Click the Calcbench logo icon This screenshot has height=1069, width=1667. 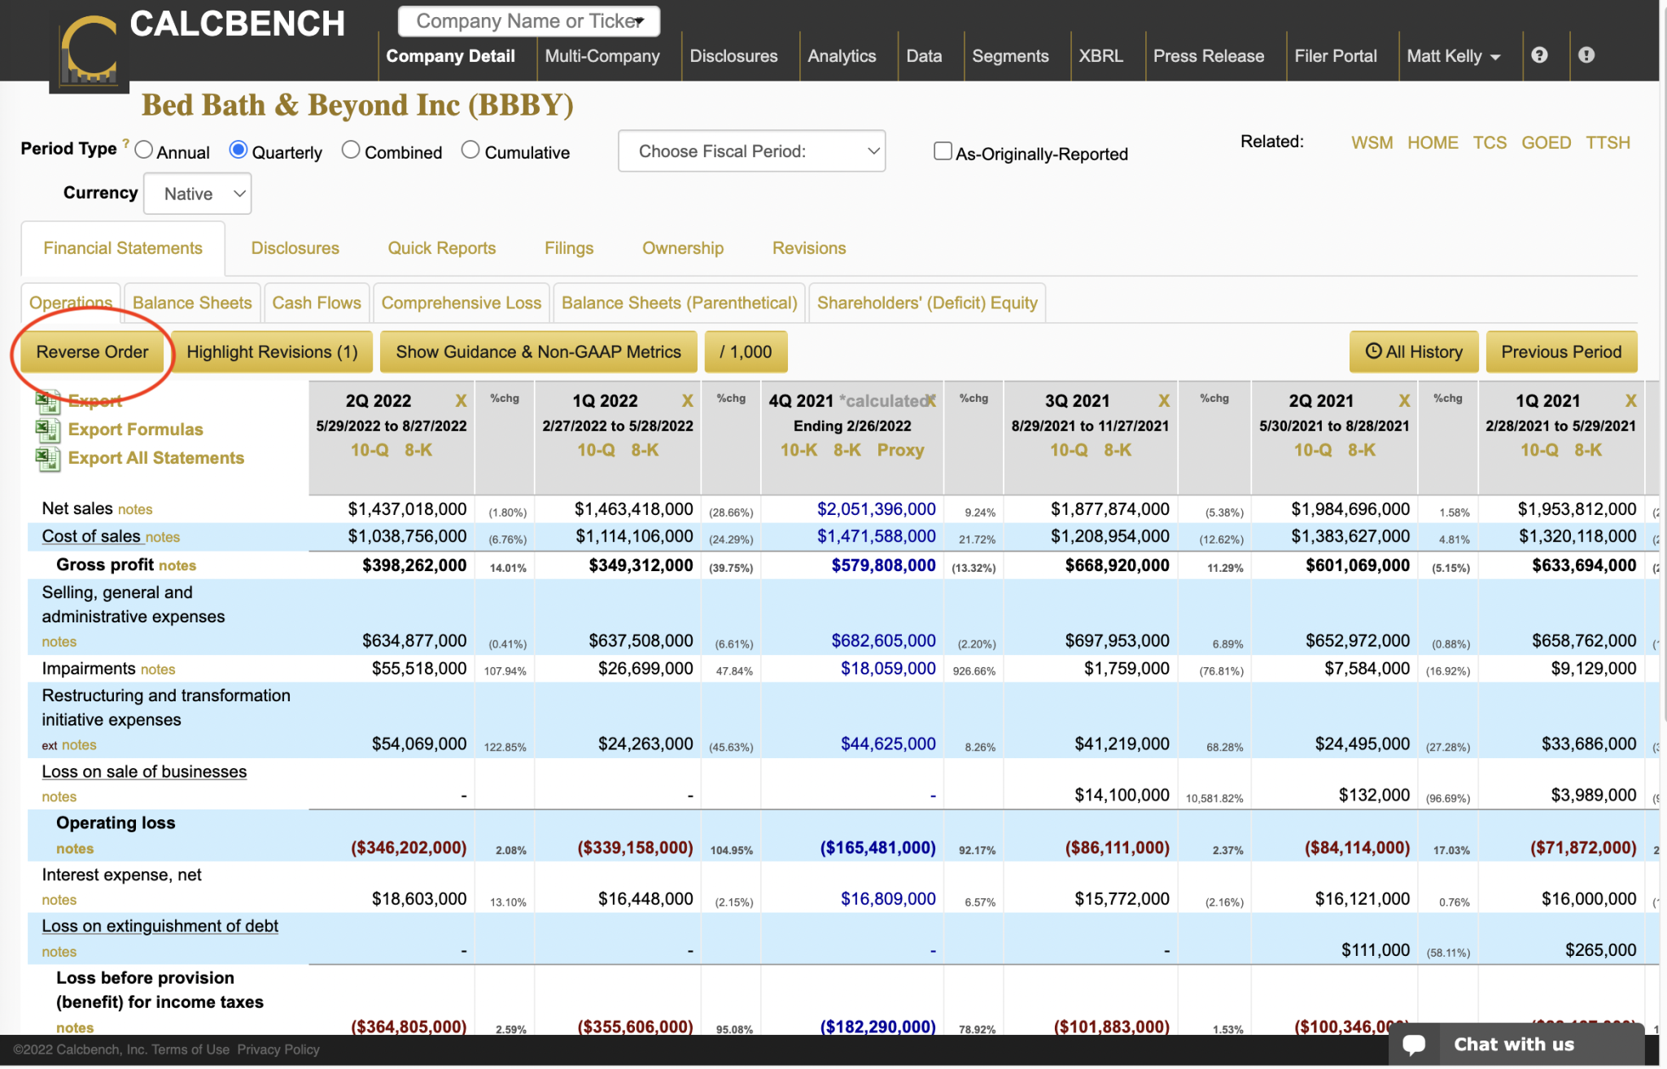click(90, 50)
